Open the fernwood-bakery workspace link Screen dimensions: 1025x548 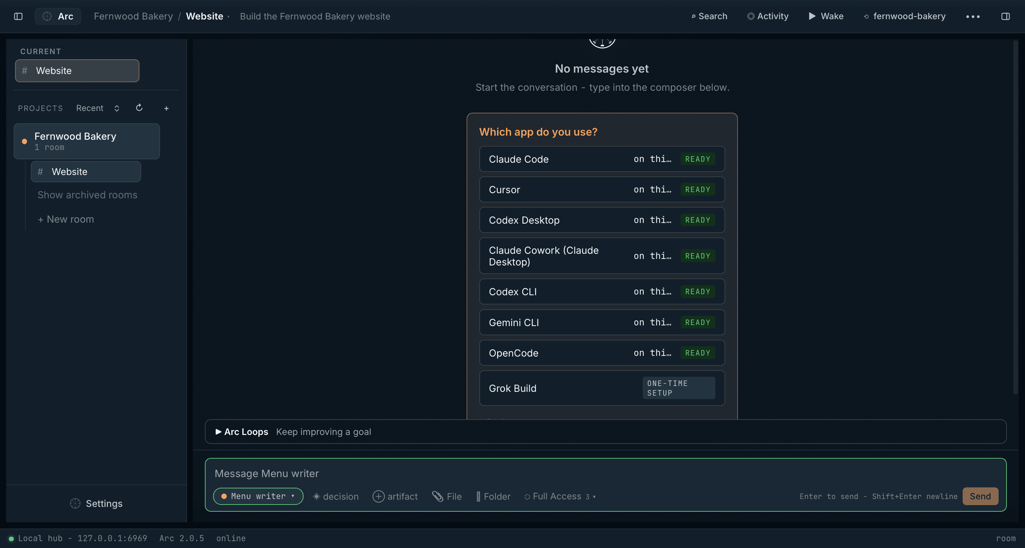[x=904, y=16]
